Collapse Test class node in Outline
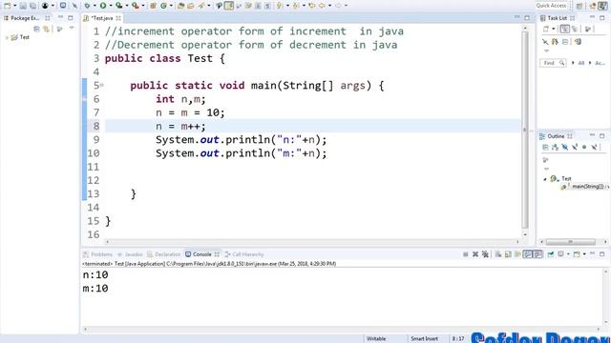Viewport: 611px width, 343px height. pos(545,179)
